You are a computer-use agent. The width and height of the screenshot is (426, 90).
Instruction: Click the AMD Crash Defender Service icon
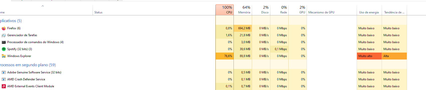(4, 79)
